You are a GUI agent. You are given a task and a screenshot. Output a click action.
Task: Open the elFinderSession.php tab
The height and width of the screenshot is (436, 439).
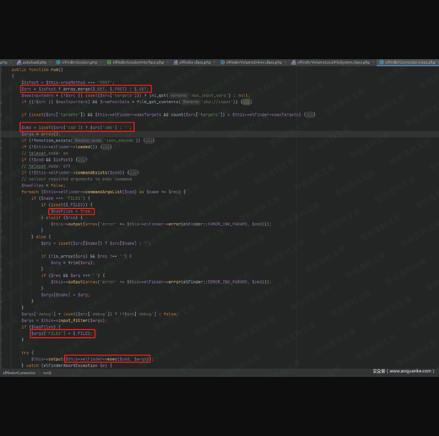79,62
